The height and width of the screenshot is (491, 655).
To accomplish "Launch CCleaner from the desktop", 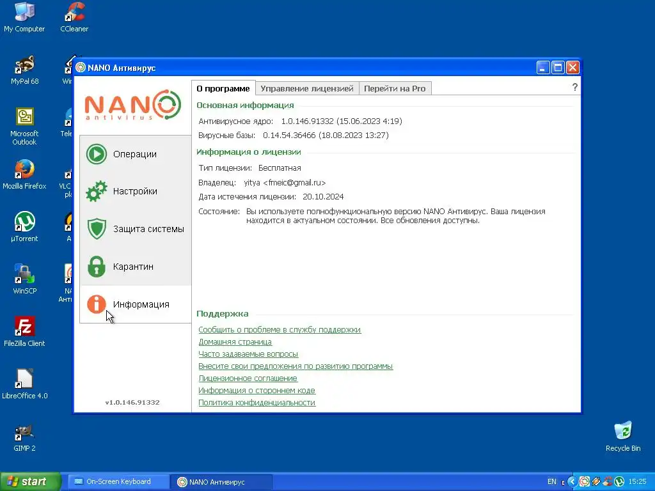I will tap(74, 17).
